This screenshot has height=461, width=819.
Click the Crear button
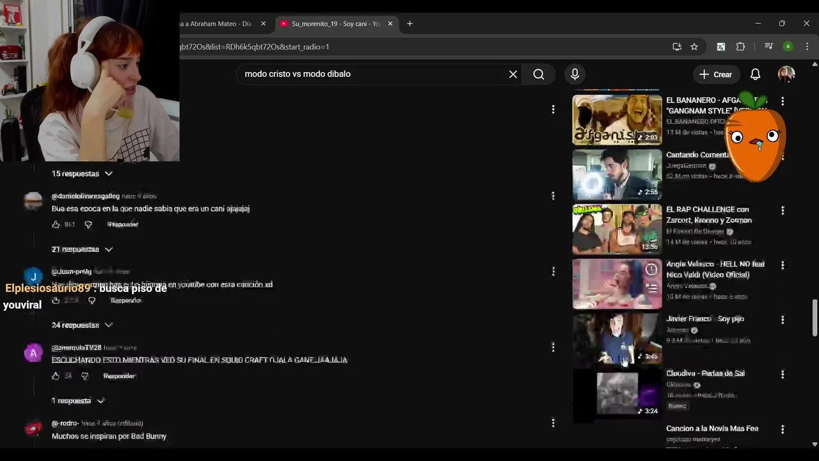click(x=716, y=74)
